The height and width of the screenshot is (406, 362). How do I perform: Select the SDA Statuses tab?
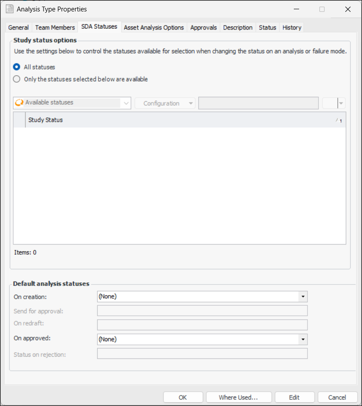click(x=99, y=27)
